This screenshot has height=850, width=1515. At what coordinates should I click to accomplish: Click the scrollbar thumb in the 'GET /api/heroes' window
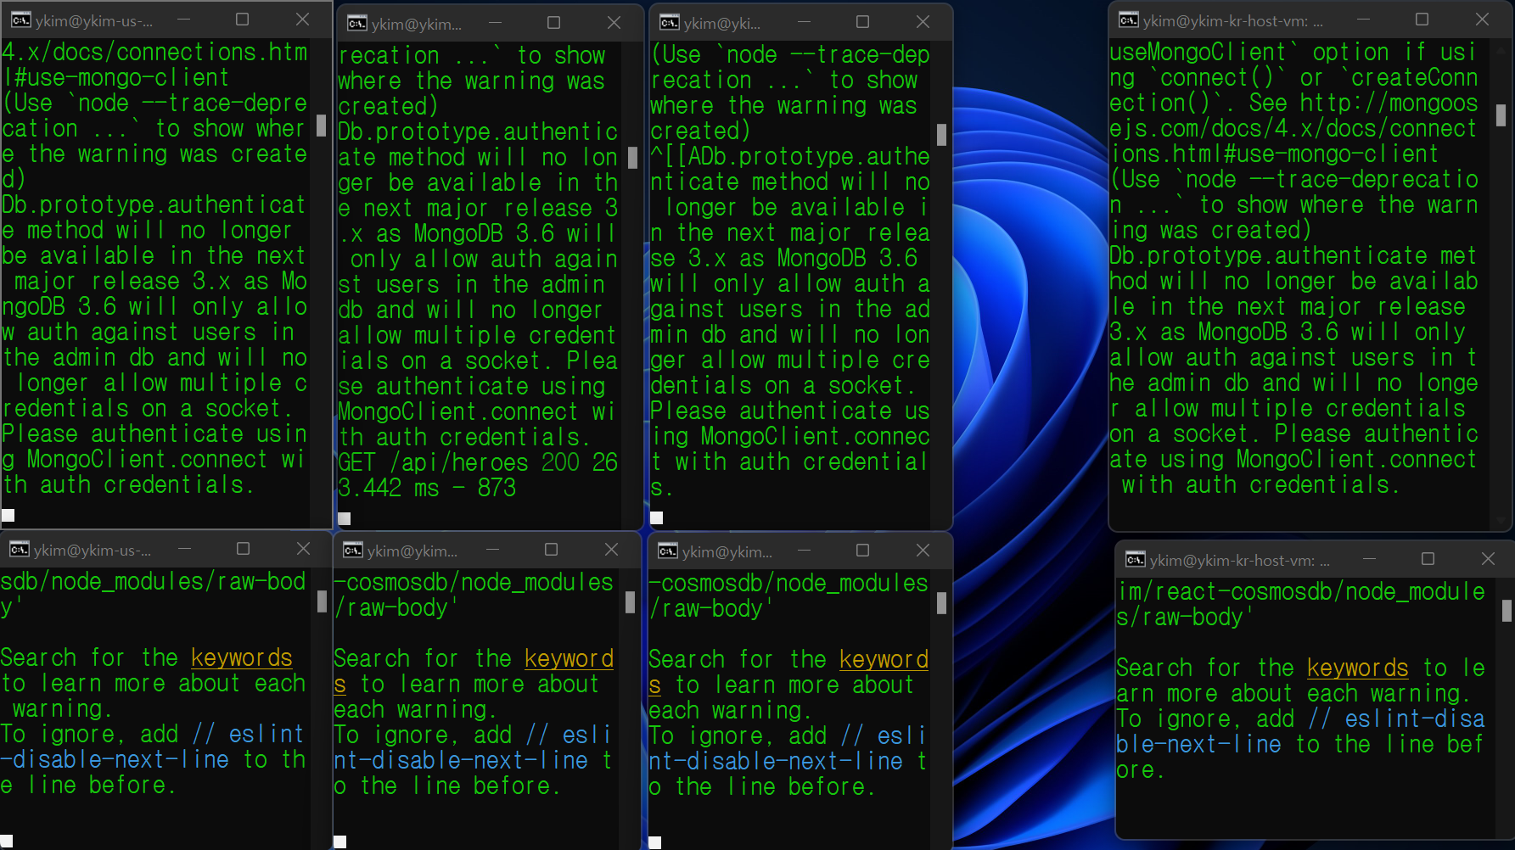(632, 158)
